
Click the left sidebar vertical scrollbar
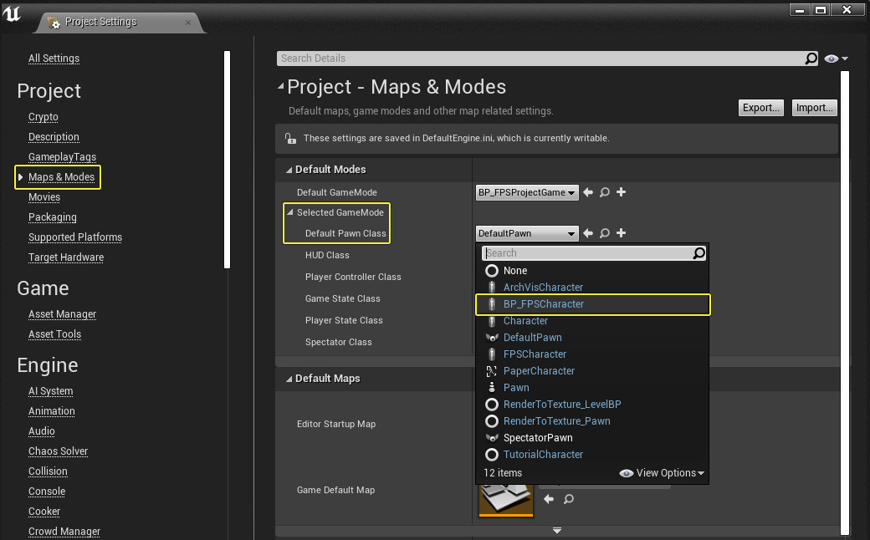click(x=227, y=159)
